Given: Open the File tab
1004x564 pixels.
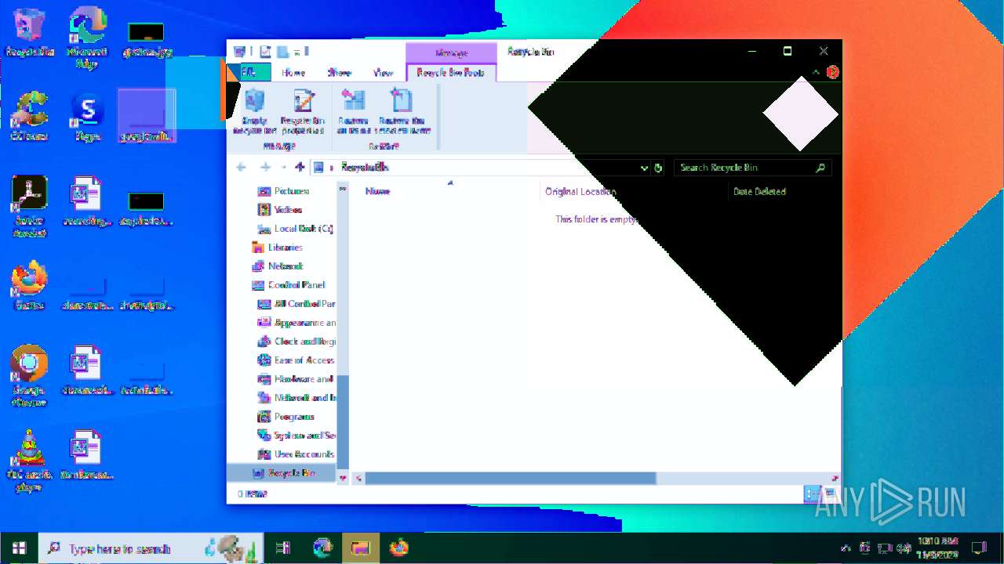Looking at the screenshot, I should coord(249,72).
